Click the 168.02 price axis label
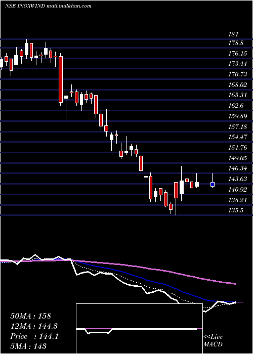Screen dimensions: 253x354 (x=237, y=85)
